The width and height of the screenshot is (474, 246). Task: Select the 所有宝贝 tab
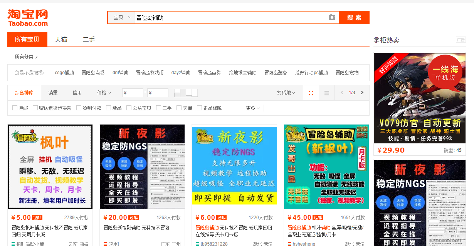tap(27, 39)
